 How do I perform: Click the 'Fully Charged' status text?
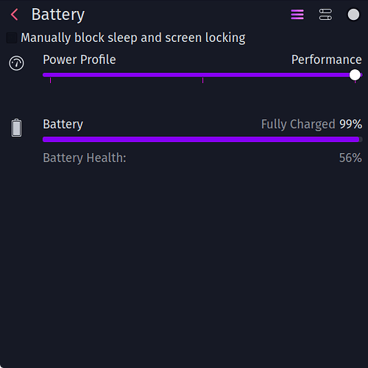(298, 124)
